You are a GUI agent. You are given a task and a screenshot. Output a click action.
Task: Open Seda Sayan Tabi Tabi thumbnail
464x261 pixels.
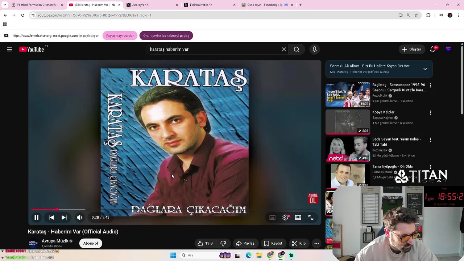tap(348, 149)
